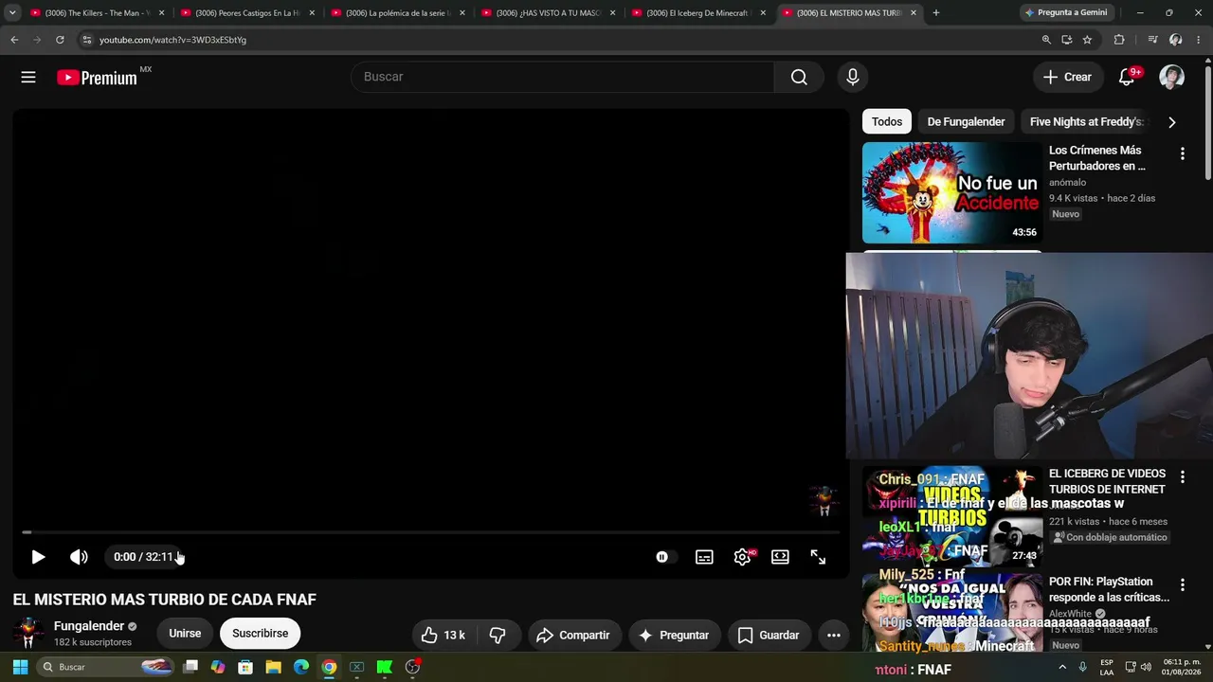Select the De Fungalender filter chip
1213x682 pixels.
pyautogui.click(x=966, y=121)
